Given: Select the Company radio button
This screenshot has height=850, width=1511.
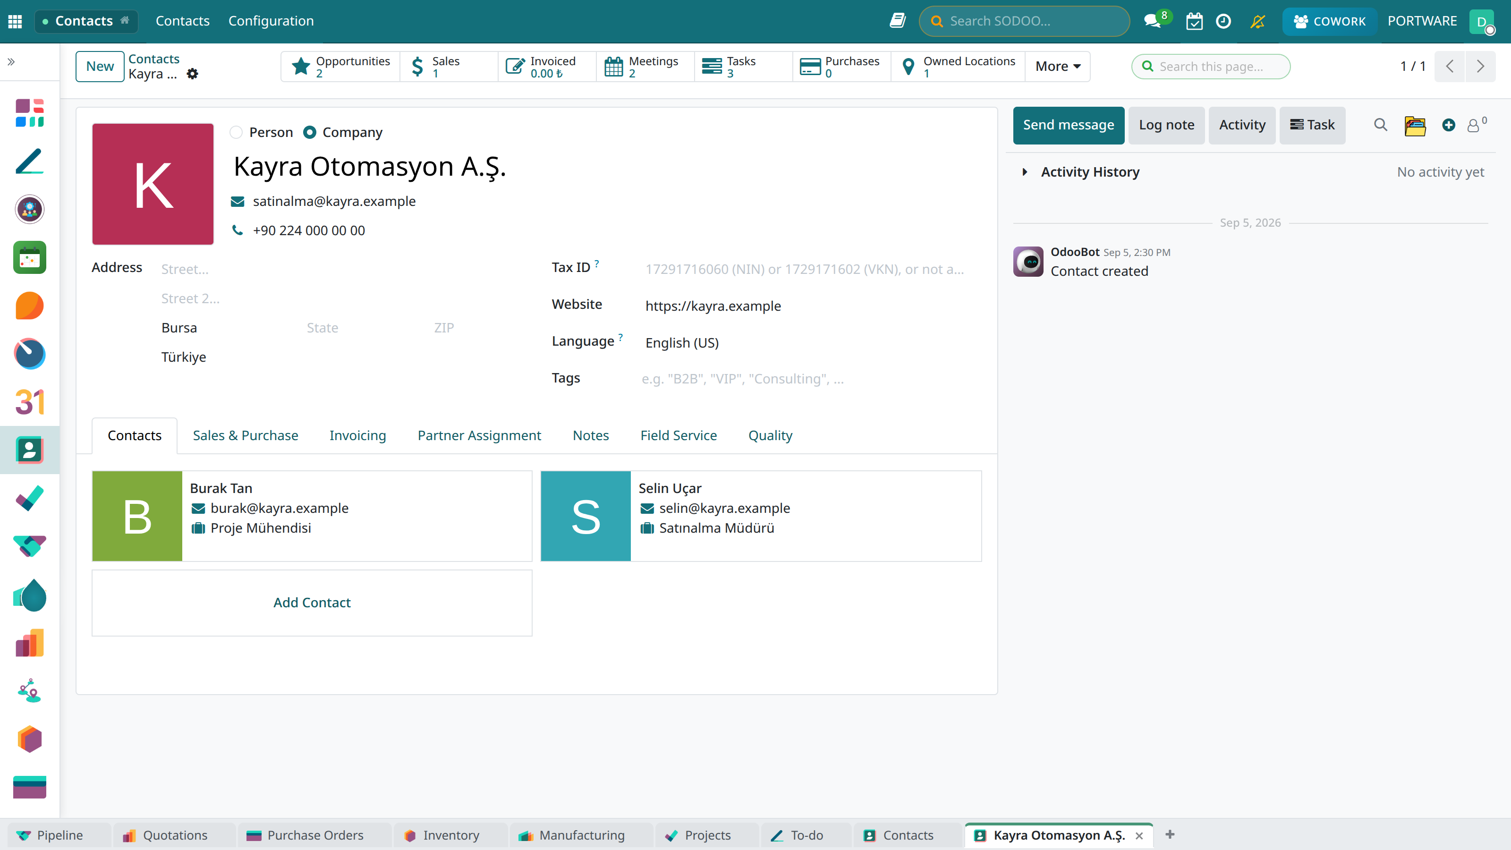Looking at the screenshot, I should 310,133.
